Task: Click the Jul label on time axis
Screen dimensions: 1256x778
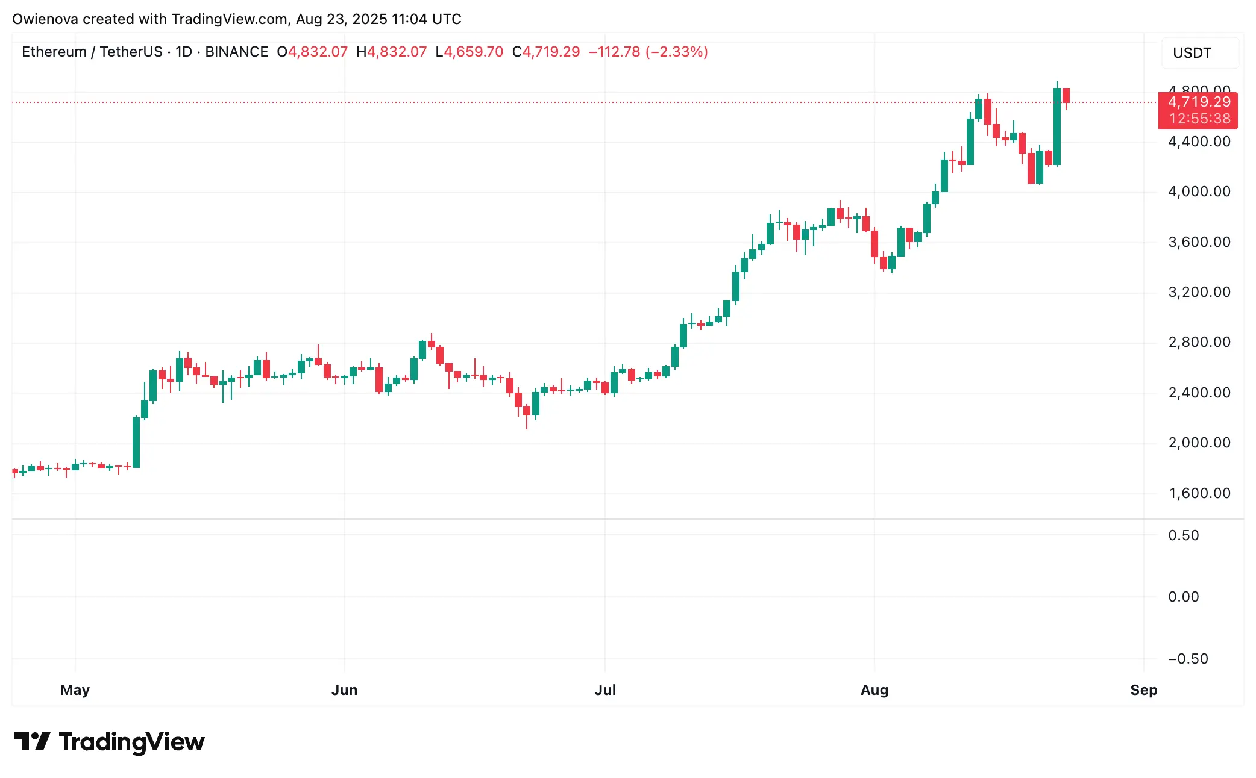Action: tap(605, 690)
